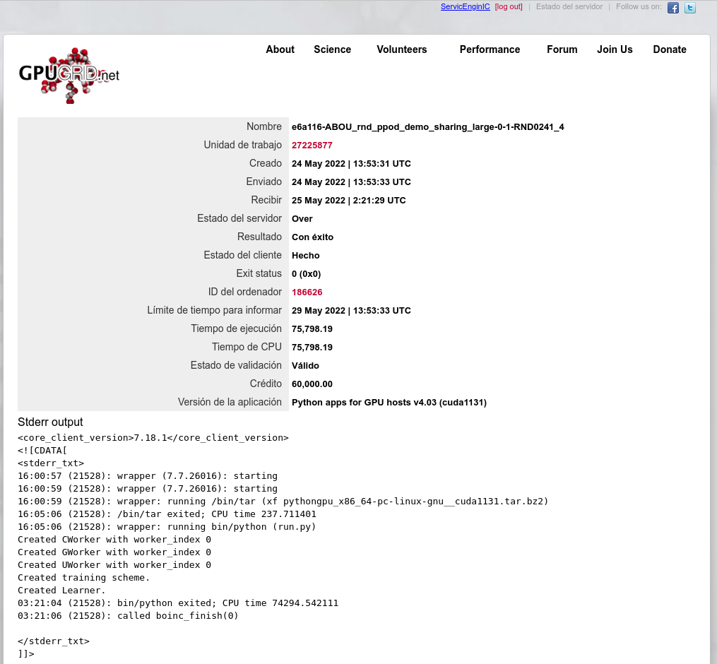Open the Performance menu
This screenshot has height=664, width=717.
click(490, 49)
